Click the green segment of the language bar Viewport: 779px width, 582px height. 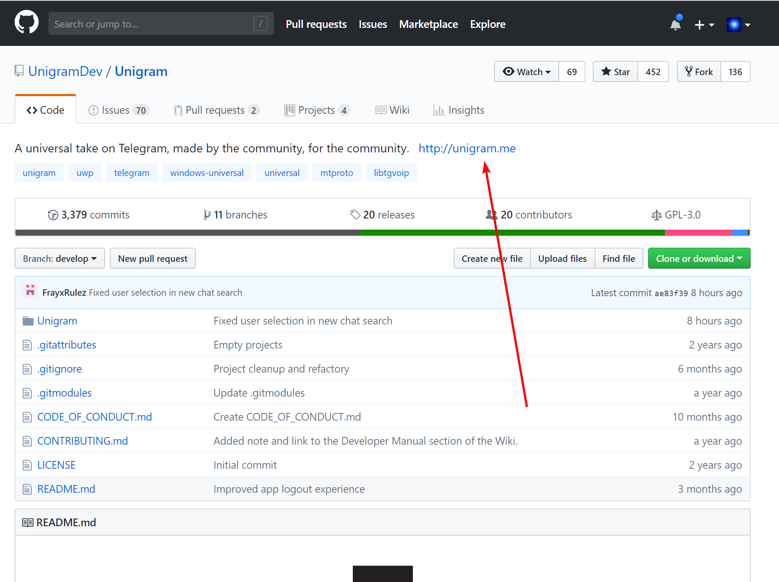(512, 233)
